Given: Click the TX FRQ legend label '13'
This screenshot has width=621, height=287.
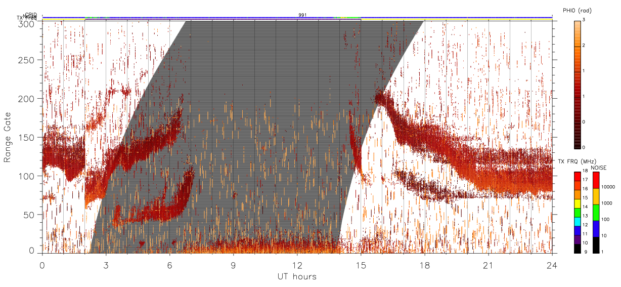Looking at the screenshot, I should [x=585, y=216].
